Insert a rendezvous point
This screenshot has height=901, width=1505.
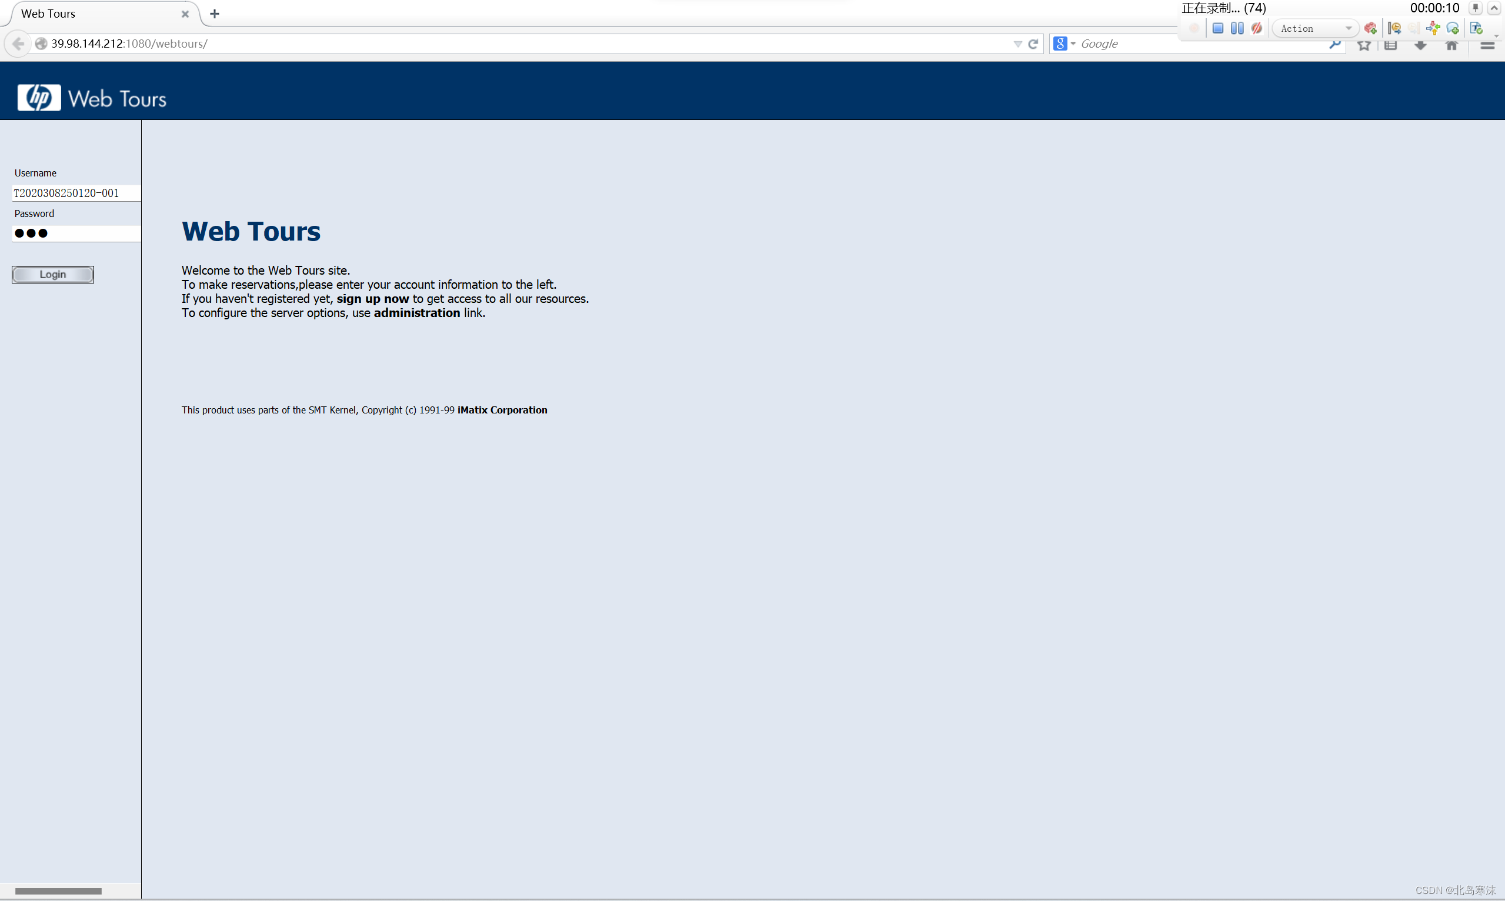(1433, 28)
